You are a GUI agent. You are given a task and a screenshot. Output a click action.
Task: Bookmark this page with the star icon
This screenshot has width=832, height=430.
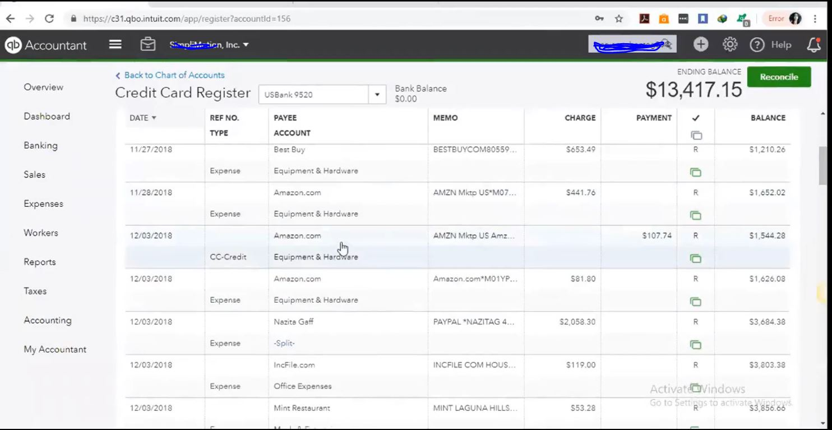619,19
